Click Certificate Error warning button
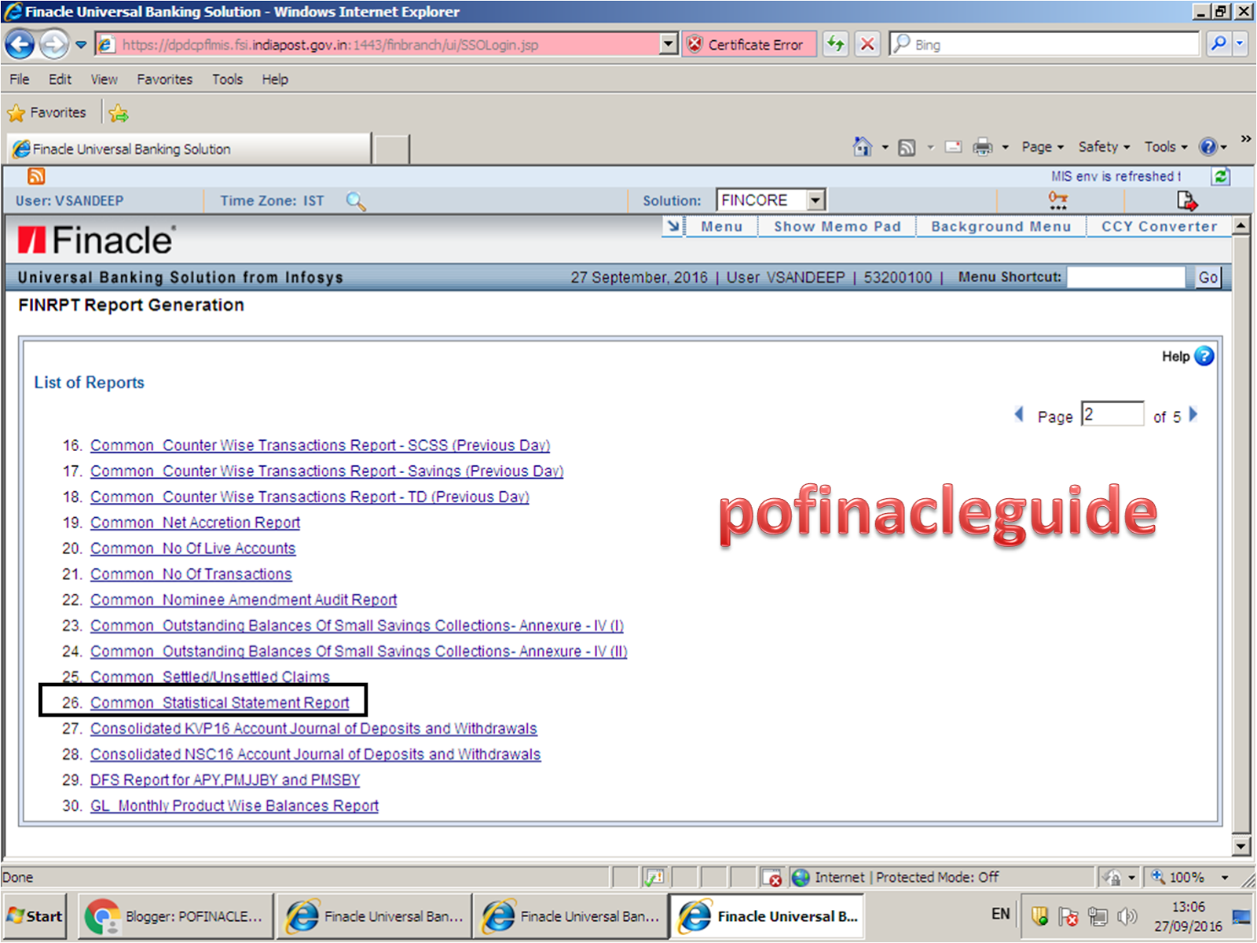Viewport: 1257px width, 943px height. click(749, 44)
